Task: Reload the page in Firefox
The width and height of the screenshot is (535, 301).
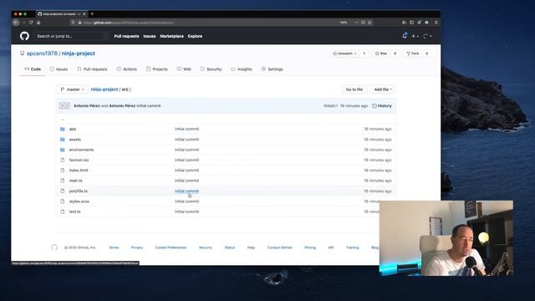Action: click(31, 23)
